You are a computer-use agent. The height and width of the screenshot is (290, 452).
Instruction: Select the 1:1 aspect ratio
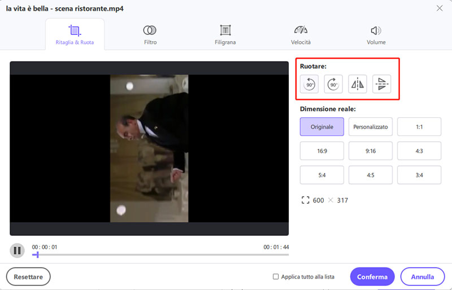(x=419, y=127)
